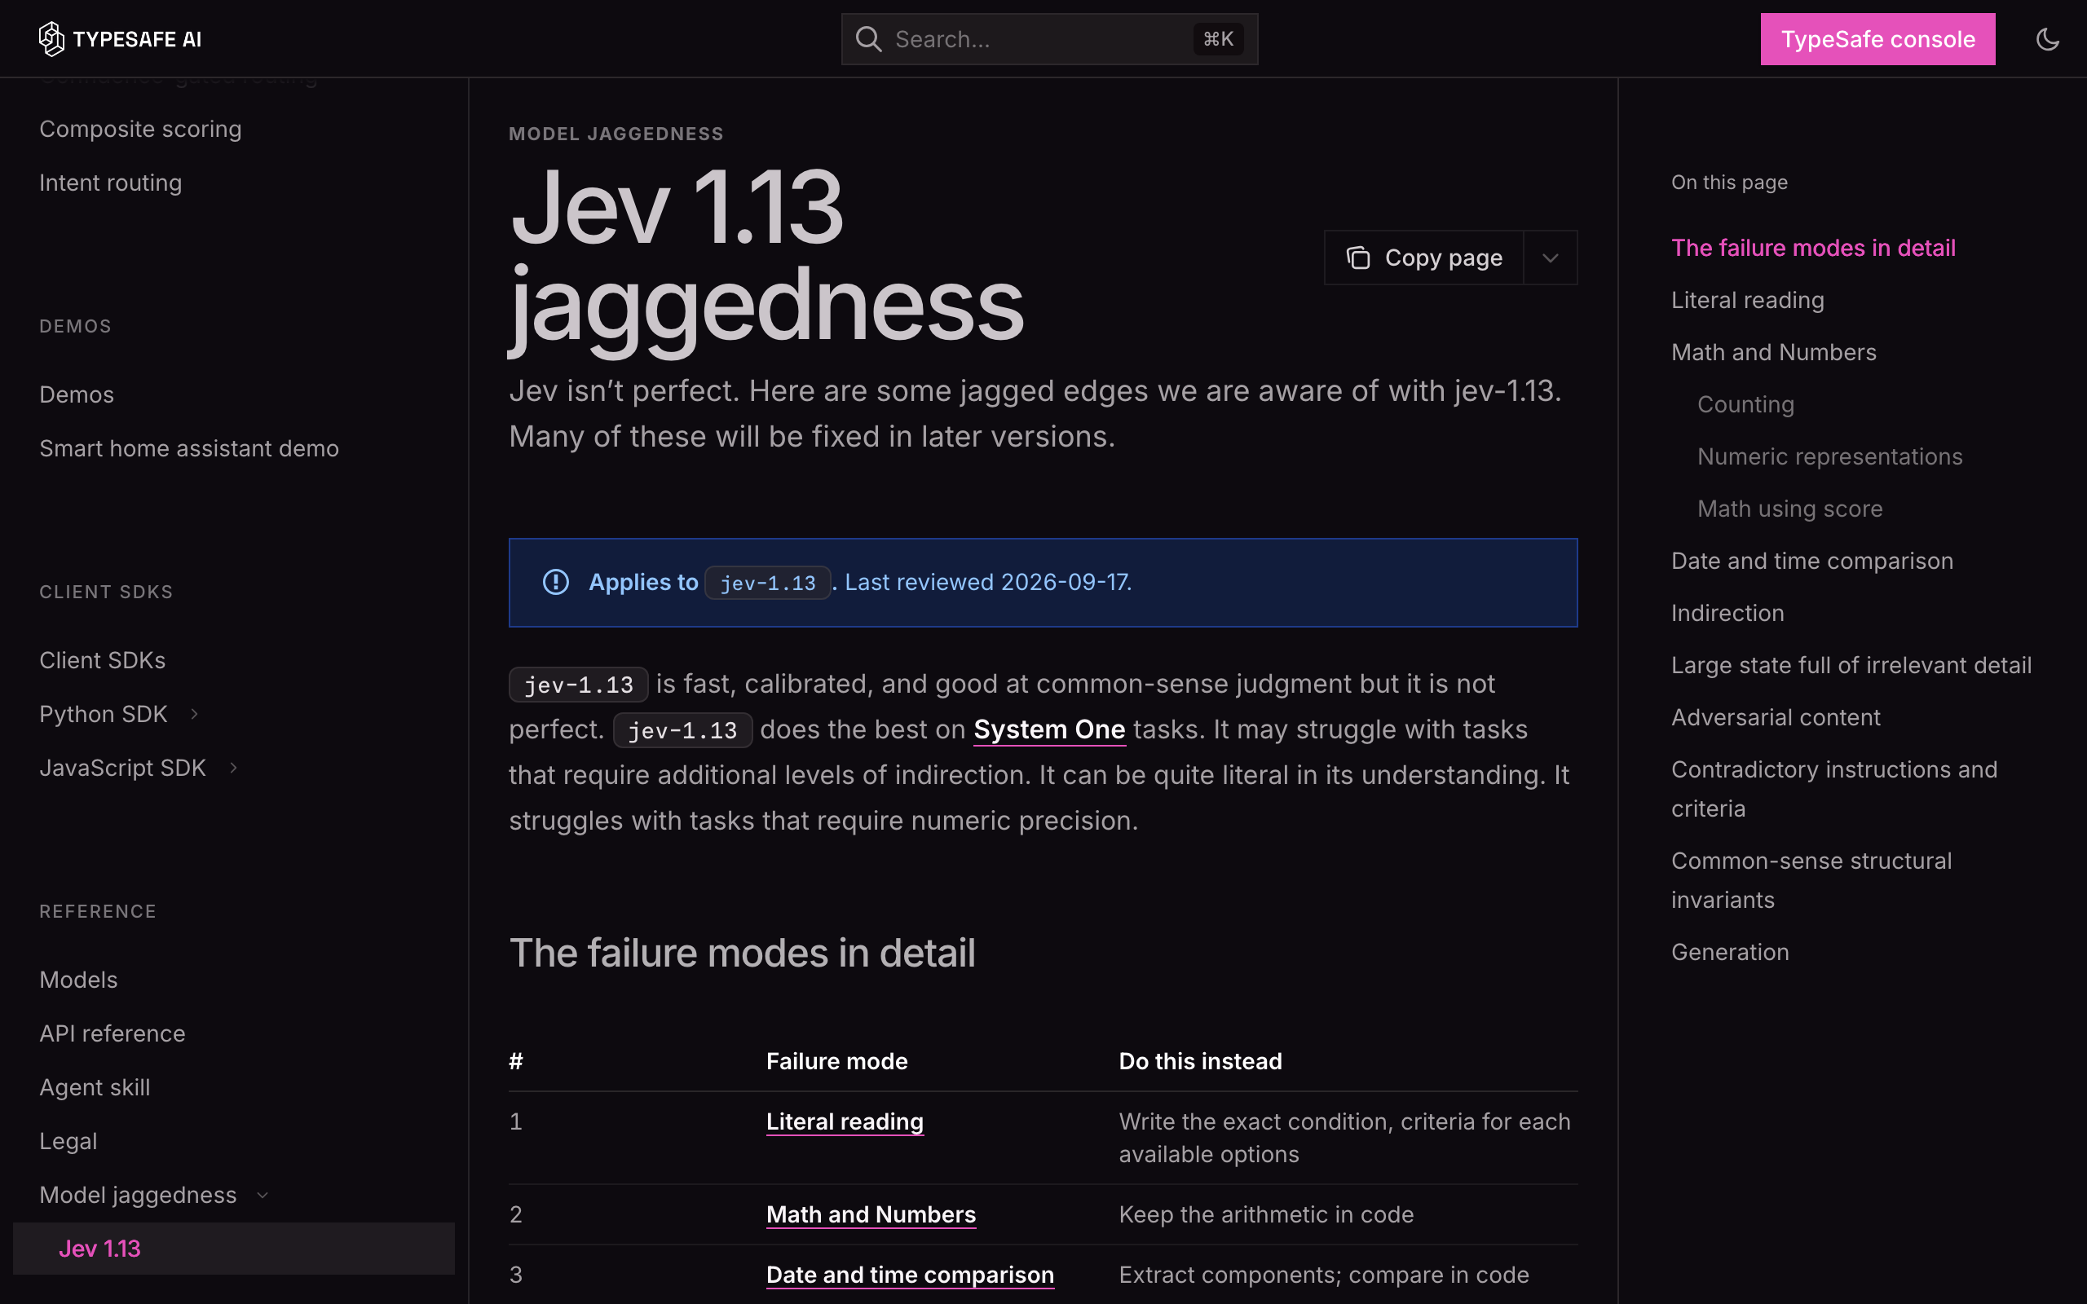Click the search magnifier icon
The height and width of the screenshot is (1304, 2087).
(868, 39)
